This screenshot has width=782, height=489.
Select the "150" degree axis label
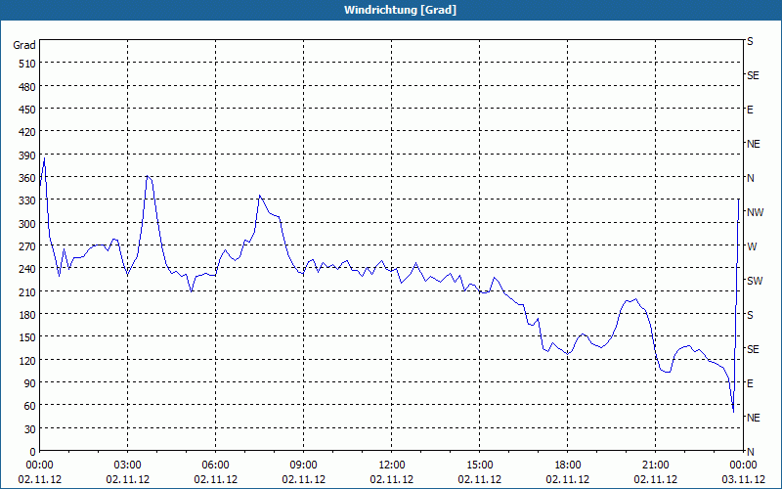27,337
